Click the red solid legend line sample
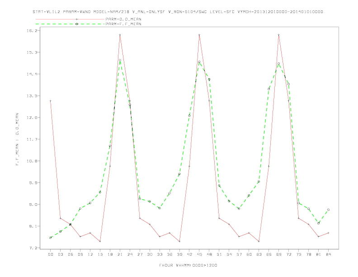The image size is (358, 277). click(70, 19)
